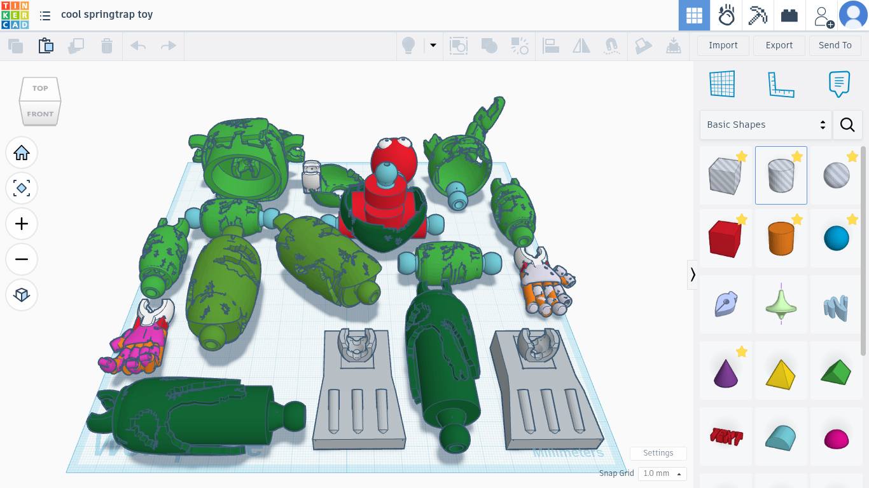Click TOP face of view cube
The height and width of the screenshot is (488, 869).
click(40, 88)
